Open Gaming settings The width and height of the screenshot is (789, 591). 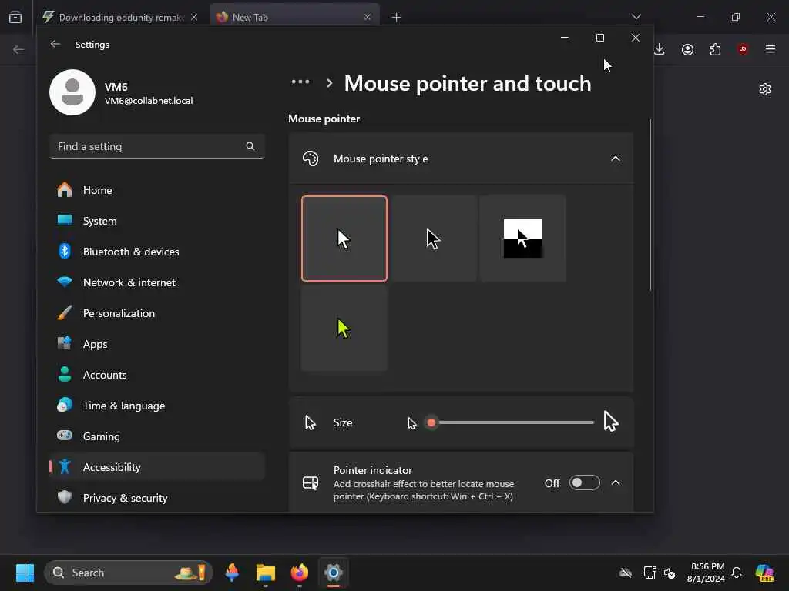157,436
